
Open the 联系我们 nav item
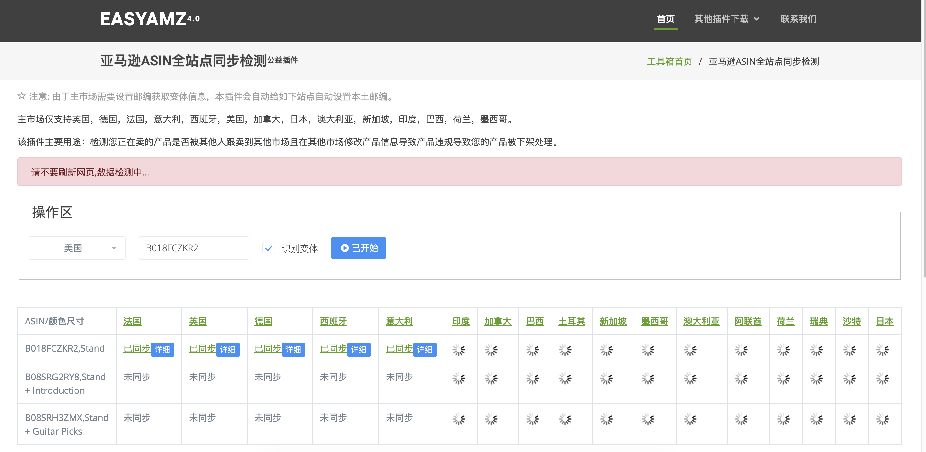798,19
